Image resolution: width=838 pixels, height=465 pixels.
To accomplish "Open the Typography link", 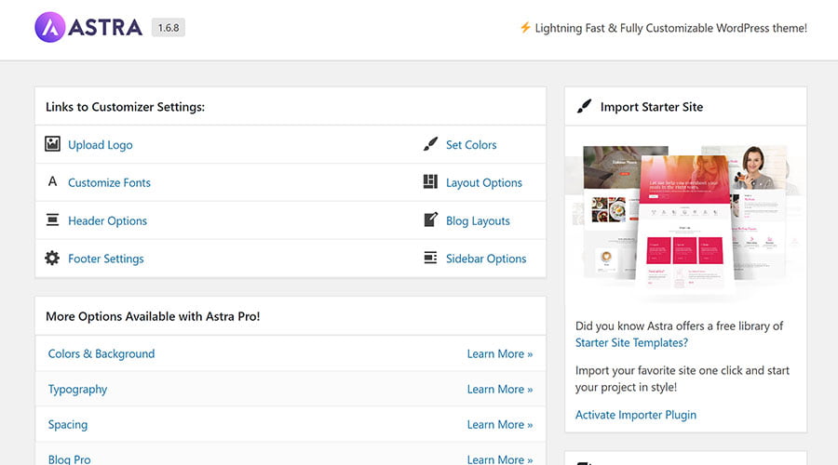I will pos(77,389).
